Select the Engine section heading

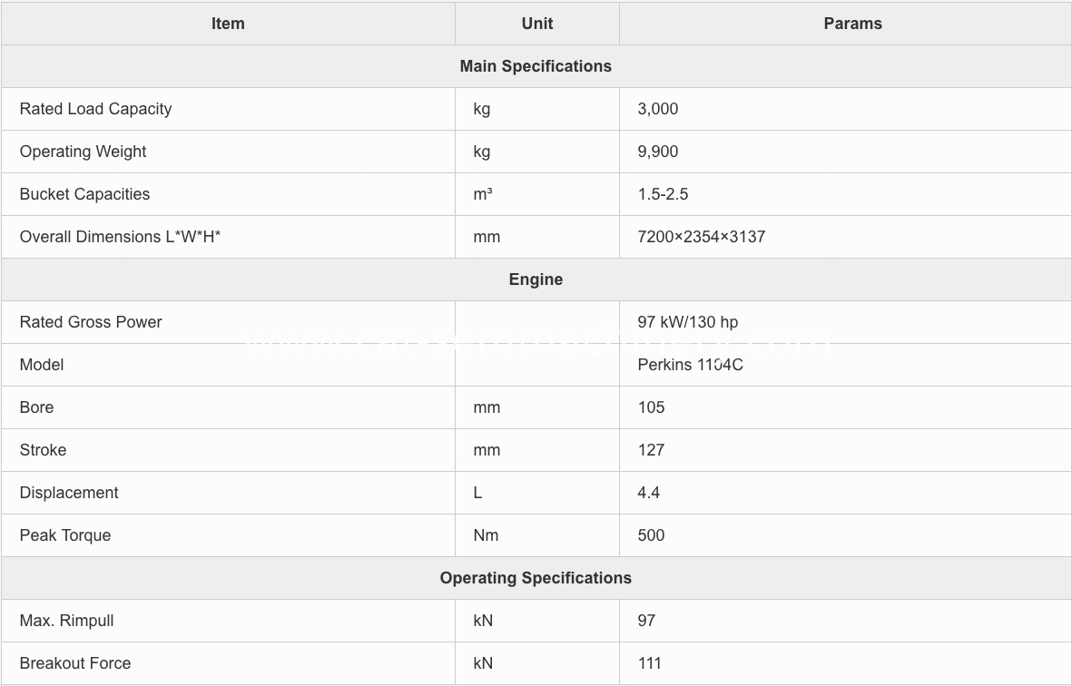(536, 279)
